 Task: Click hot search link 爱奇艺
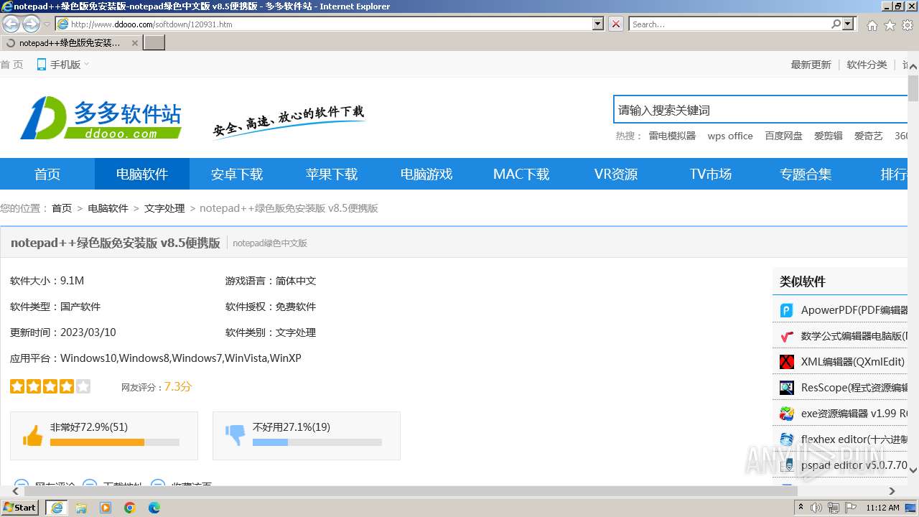(868, 136)
